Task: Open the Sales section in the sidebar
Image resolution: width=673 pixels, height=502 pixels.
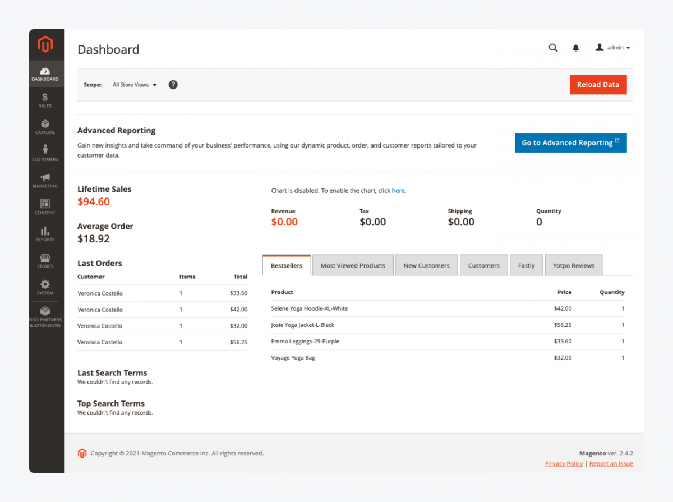Action: coord(45,101)
